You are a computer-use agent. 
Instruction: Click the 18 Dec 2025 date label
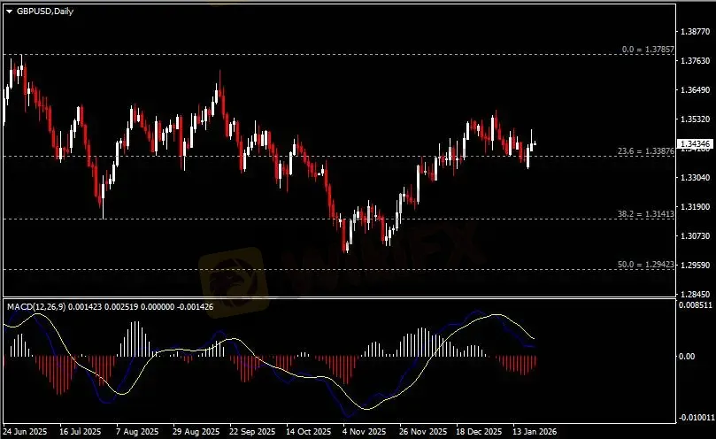tap(478, 432)
